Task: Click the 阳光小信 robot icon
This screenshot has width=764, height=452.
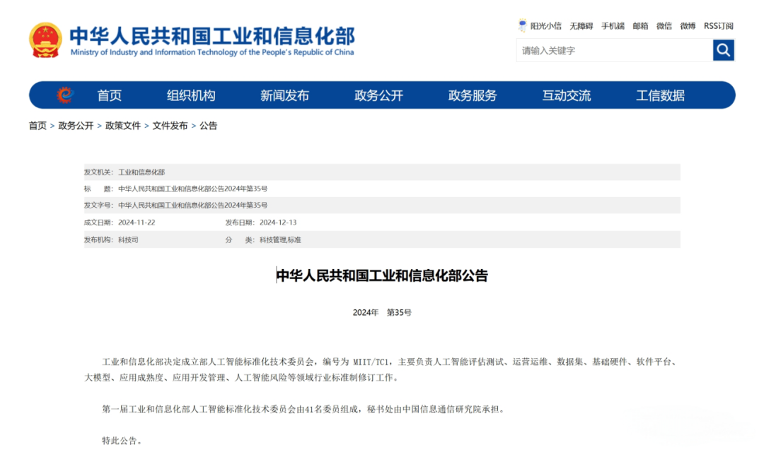Action: pyautogui.click(x=522, y=25)
